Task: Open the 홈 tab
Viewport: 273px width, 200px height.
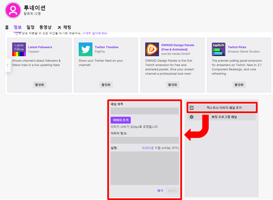Action: point(7,27)
